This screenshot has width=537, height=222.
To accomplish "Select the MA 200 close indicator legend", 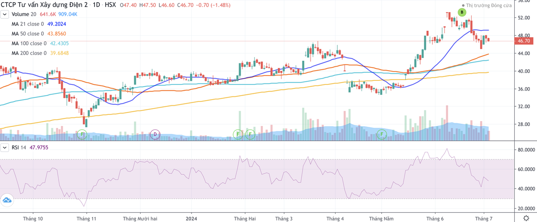I will (29, 53).
